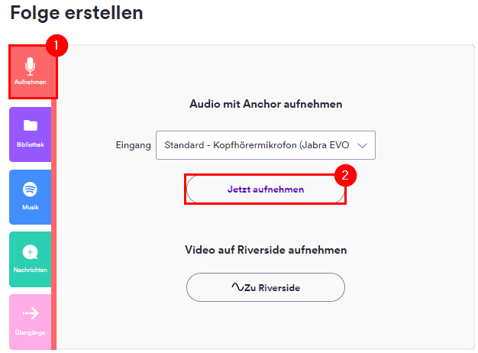The width and height of the screenshot is (478, 353).
Task: Select the Aufnehmen tab label
Action: pyautogui.click(x=30, y=82)
